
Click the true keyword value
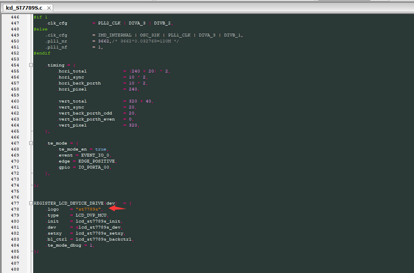tap(100, 149)
